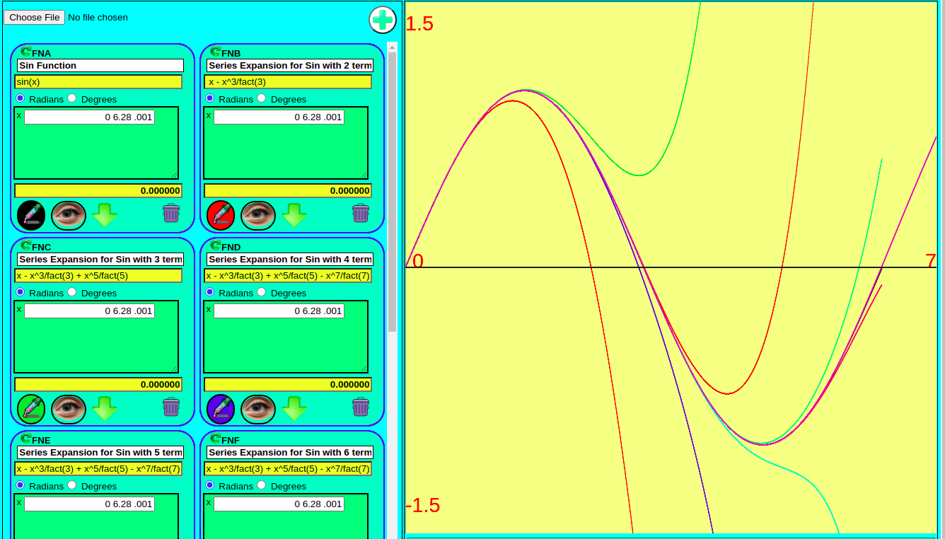Delete FND using its trash icon
Screen dimensions: 945x539
pos(361,407)
